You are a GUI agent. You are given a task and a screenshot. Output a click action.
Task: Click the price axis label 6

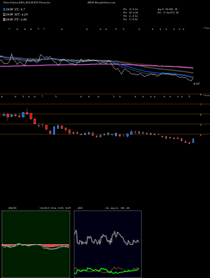pos(201,115)
